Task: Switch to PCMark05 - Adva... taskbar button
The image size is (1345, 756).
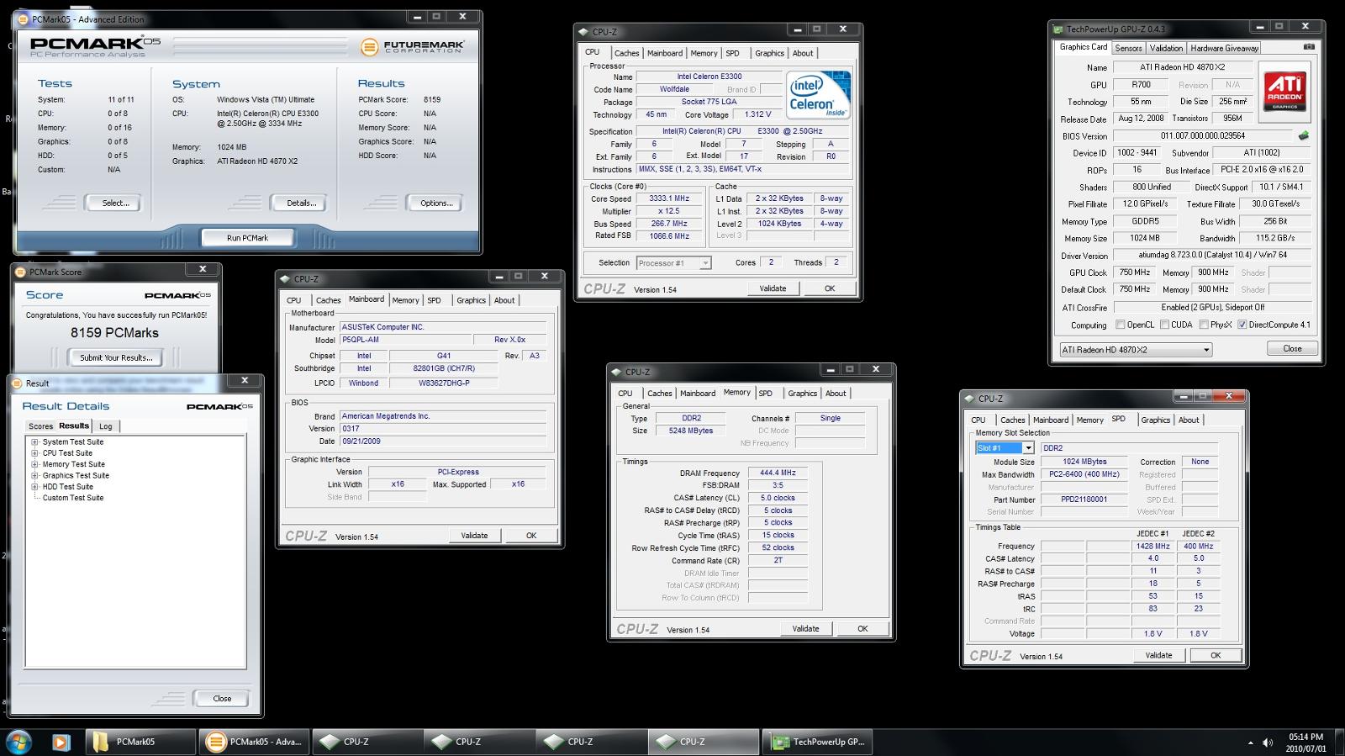Action: [x=254, y=742]
